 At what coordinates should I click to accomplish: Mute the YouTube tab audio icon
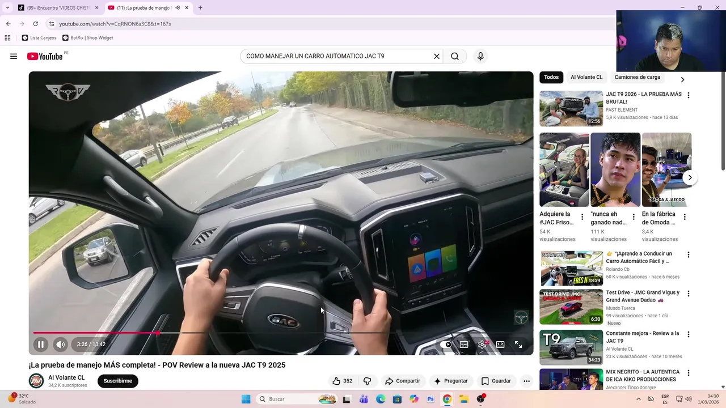coord(178,8)
